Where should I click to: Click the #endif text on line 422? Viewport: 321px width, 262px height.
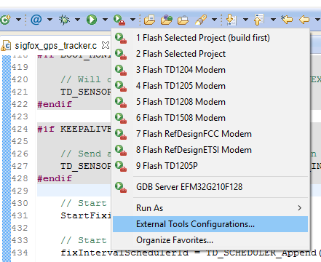55,104
